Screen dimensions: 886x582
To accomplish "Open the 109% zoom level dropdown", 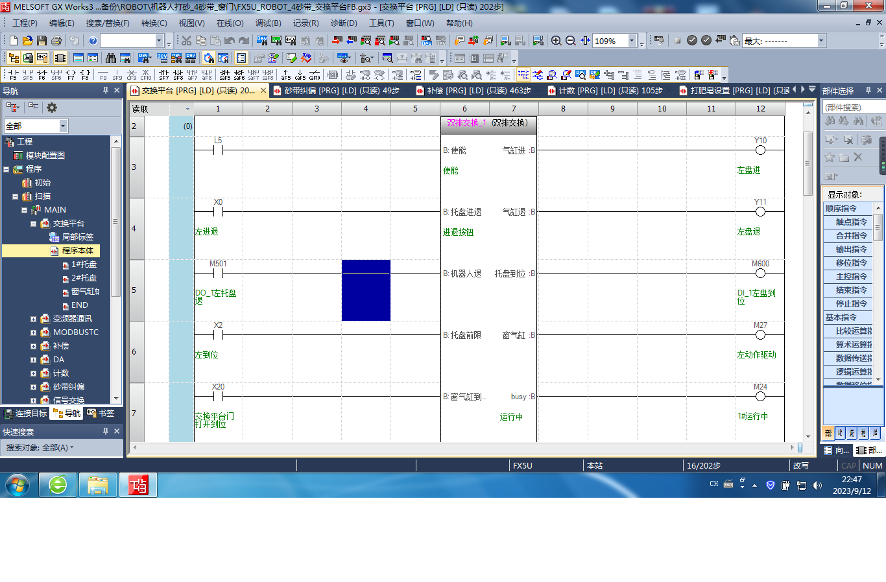I will [632, 41].
